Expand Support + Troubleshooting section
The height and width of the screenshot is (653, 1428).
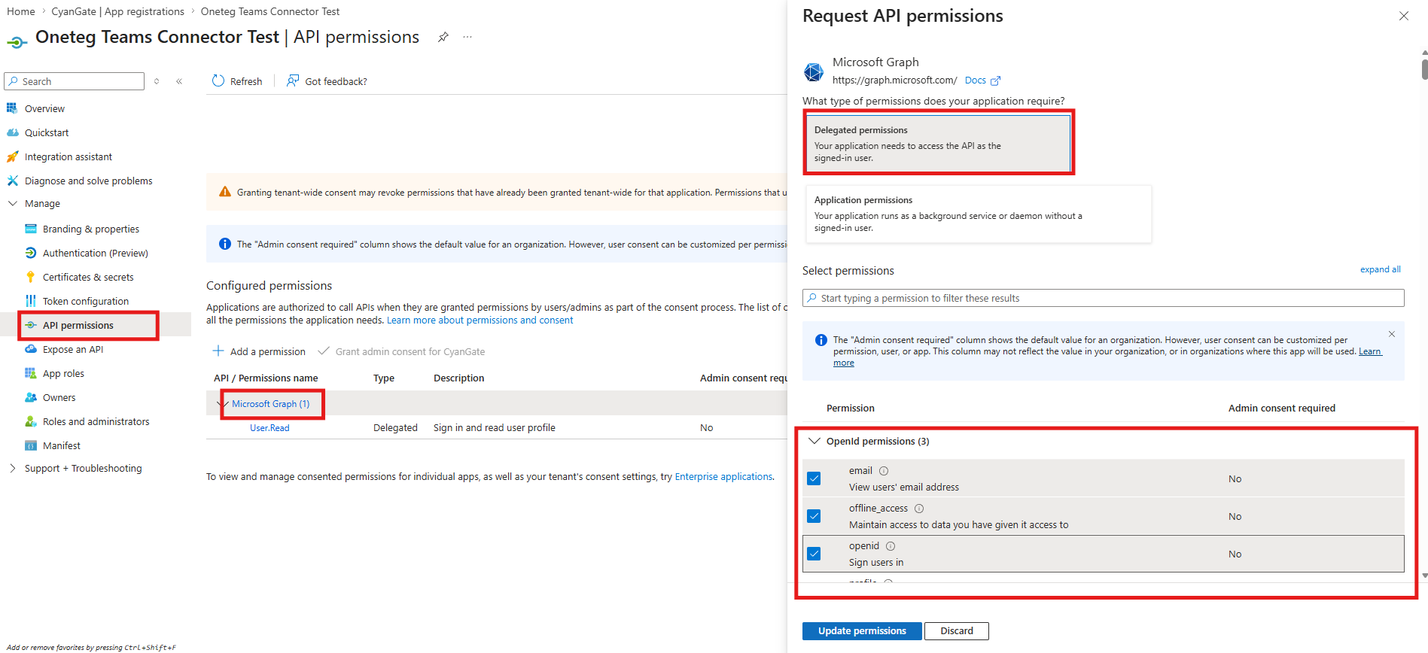point(12,468)
